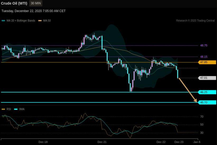Image resolution: width=217 pixels, height=145 pixels.
Task: Click the Tuesday, December 22, 2020 timestamp
Action: (x=34, y=11)
